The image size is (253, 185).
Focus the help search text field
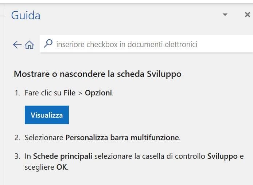pos(146,44)
